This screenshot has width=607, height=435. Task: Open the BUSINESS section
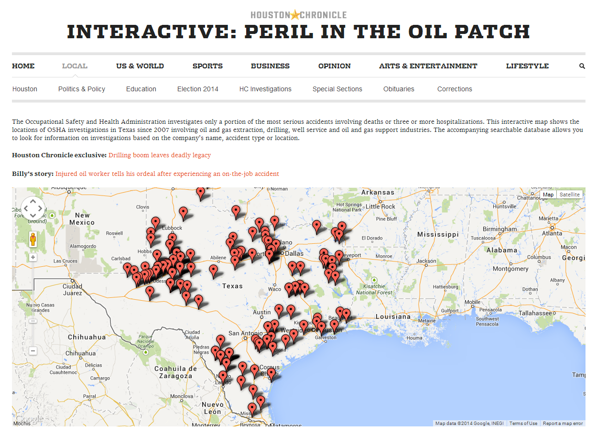point(270,66)
